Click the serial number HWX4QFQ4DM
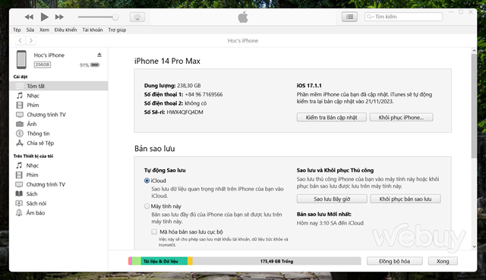 click(185, 112)
